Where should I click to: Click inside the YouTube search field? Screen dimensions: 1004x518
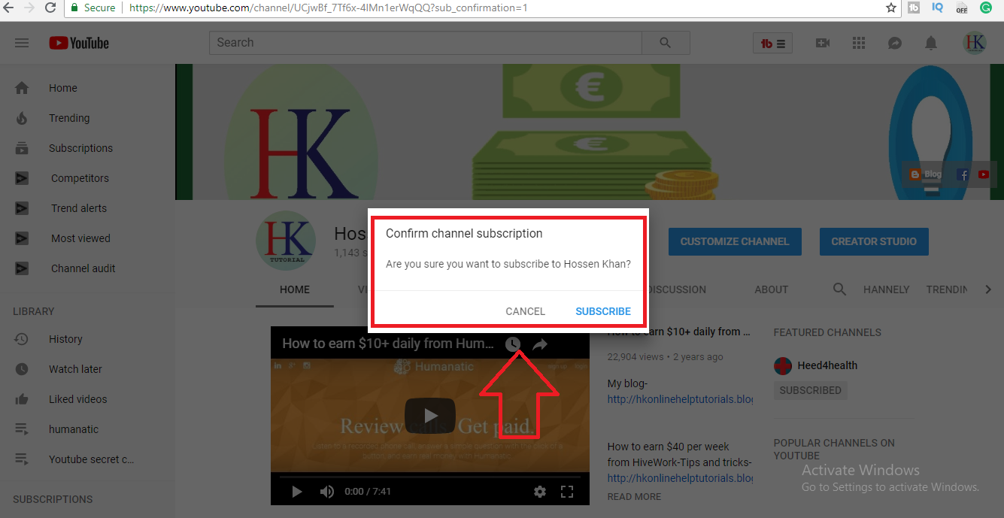(x=421, y=42)
